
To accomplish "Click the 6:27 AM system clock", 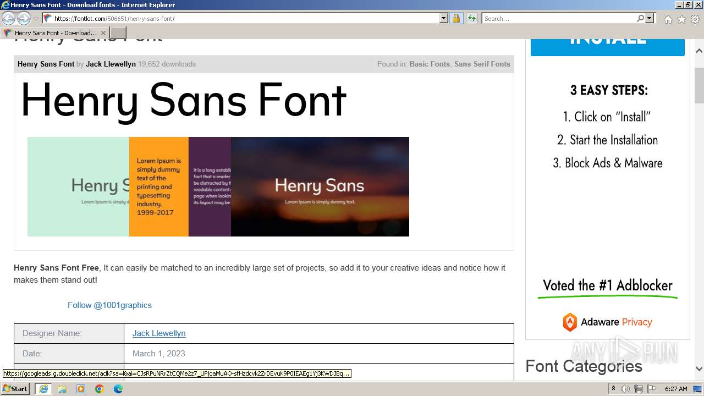I will tap(676, 389).
